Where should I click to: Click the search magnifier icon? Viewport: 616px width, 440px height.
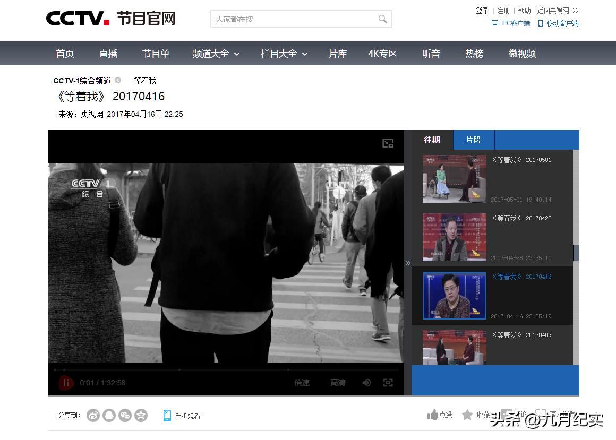point(382,19)
